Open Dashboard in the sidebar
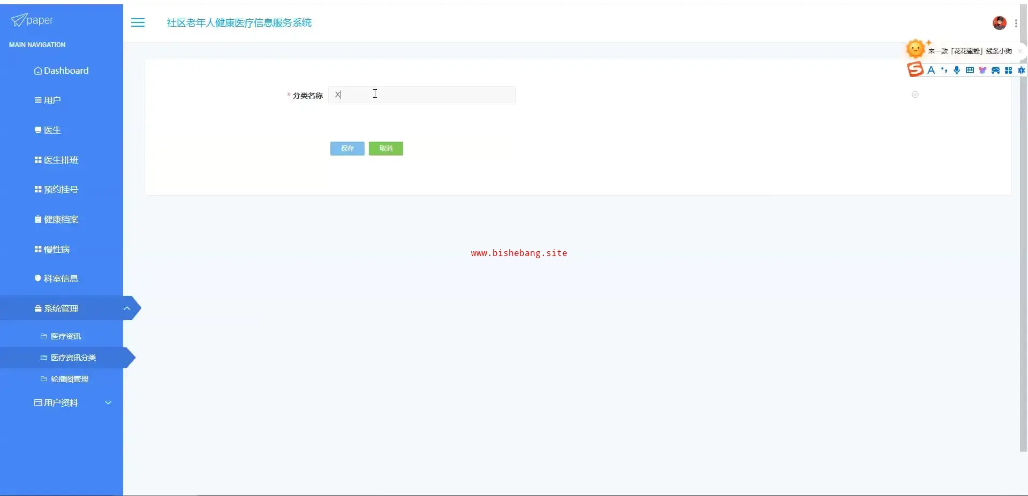The image size is (1028, 496). (x=62, y=71)
